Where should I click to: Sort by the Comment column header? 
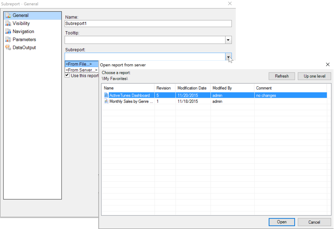(x=290, y=88)
